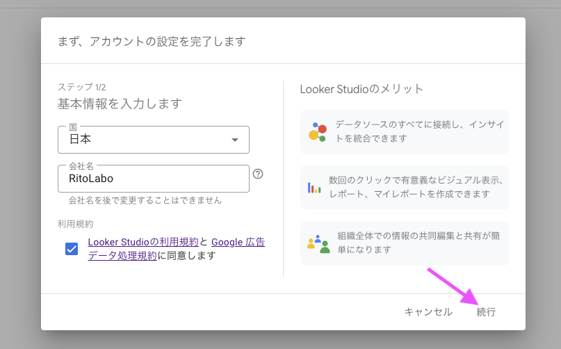Click the まず、アカウントの設定を完了します title
The height and width of the screenshot is (349, 561).
152,42
